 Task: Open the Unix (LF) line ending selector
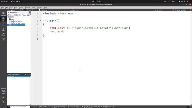(160, 10)
